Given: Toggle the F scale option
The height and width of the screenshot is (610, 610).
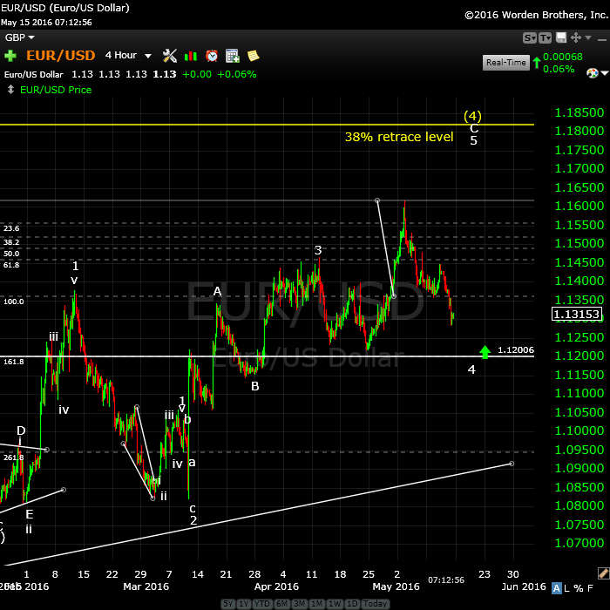Looking at the screenshot, I should (590, 588).
